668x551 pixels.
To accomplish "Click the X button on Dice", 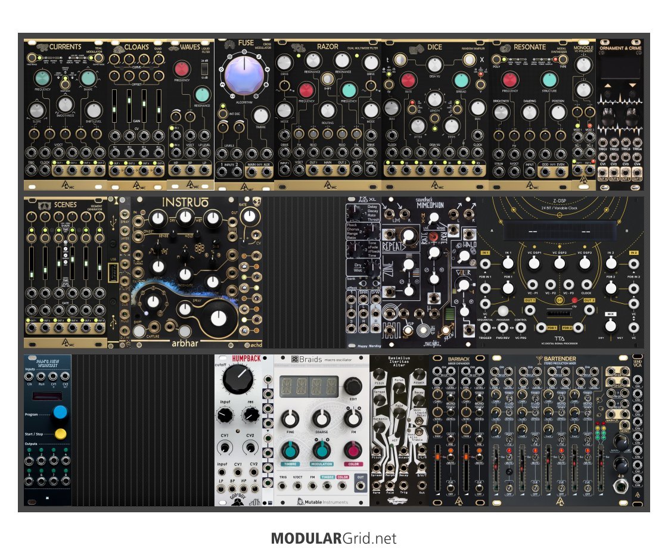I will 468,60.
